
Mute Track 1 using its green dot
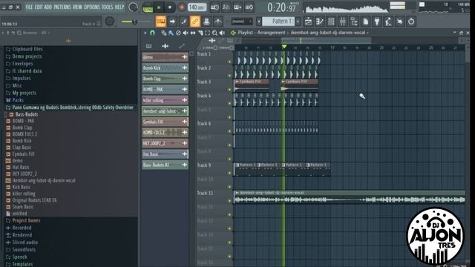(x=229, y=62)
